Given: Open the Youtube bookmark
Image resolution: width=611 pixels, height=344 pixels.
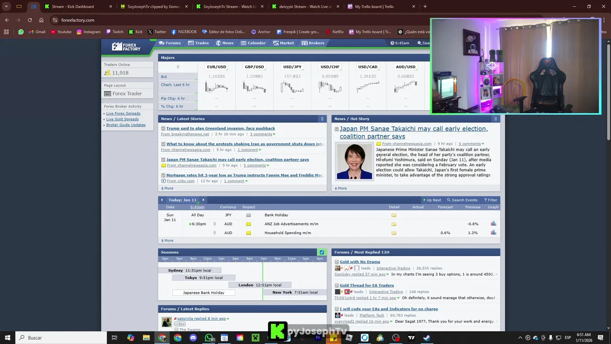Looking at the screenshot, I should pos(61,32).
